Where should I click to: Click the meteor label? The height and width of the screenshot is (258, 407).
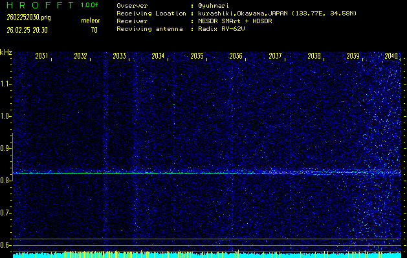[x=90, y=21]
